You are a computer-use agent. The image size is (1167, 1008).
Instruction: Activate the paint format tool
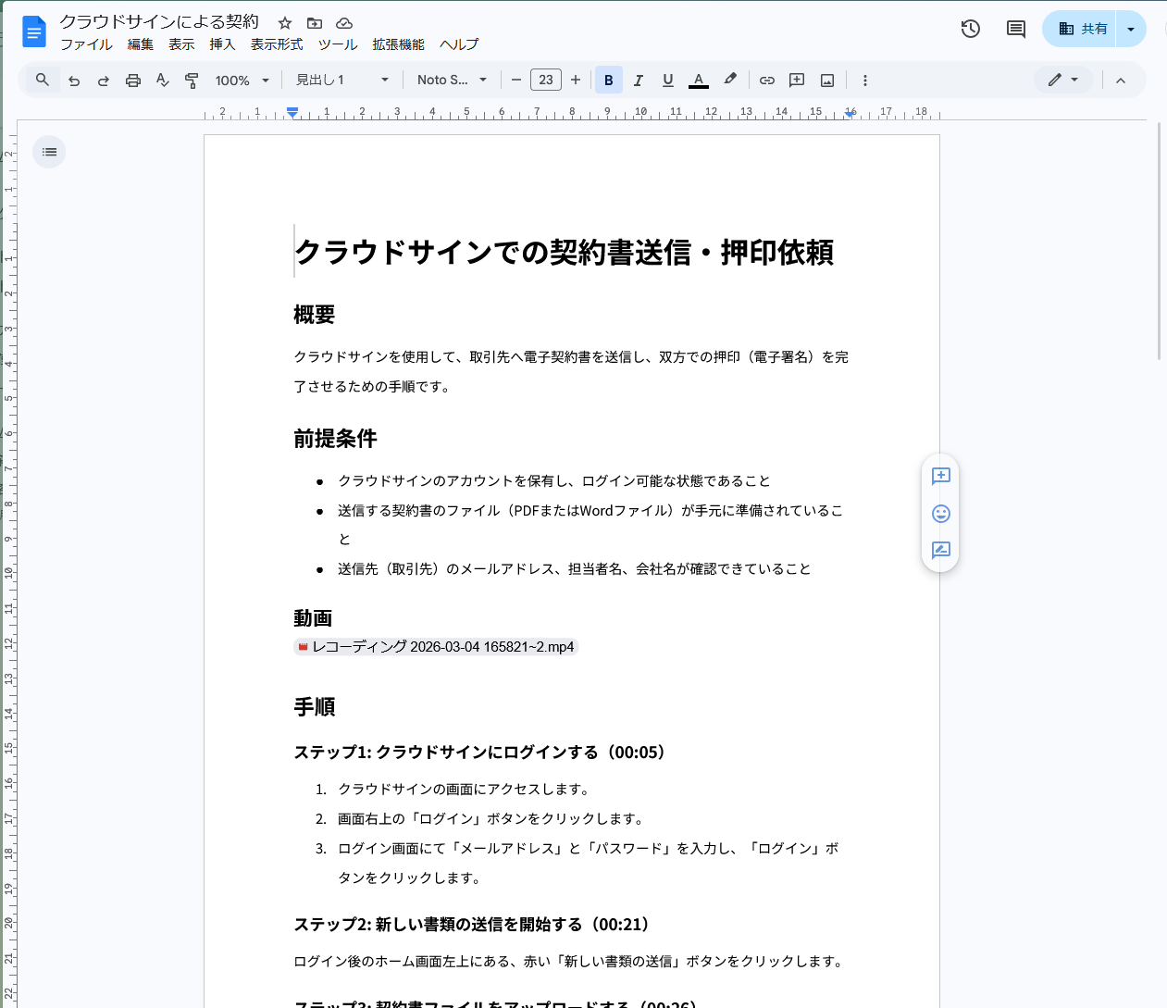(192, 81)
